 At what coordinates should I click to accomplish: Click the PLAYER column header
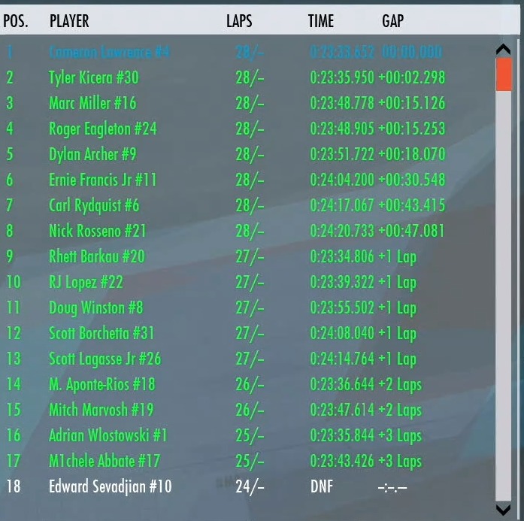[x=69, y=21]
